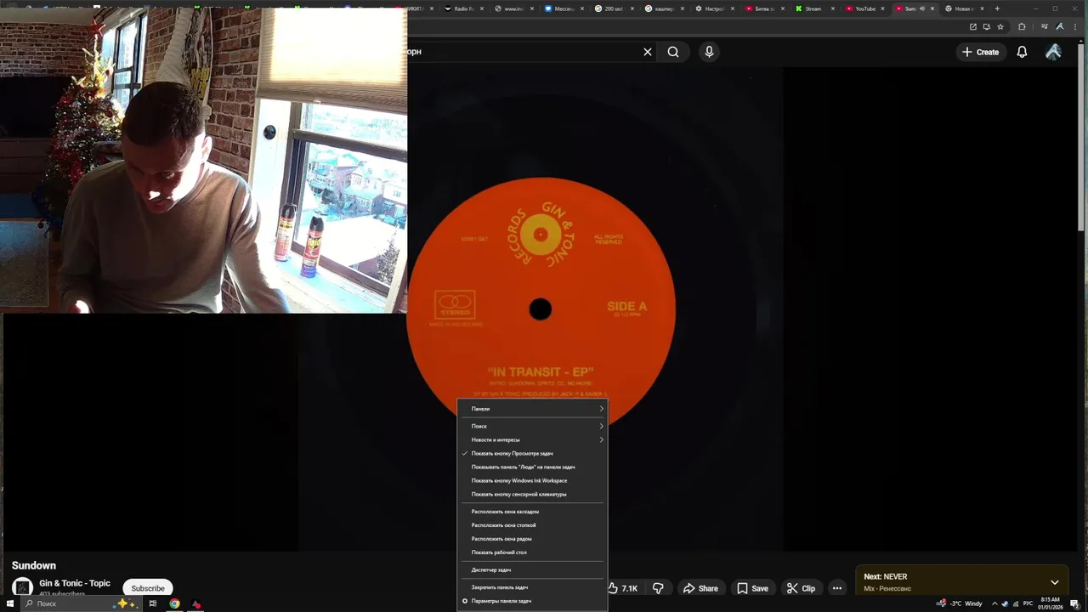Open Gin & Tonic - Topic channel link

(75, 583)
